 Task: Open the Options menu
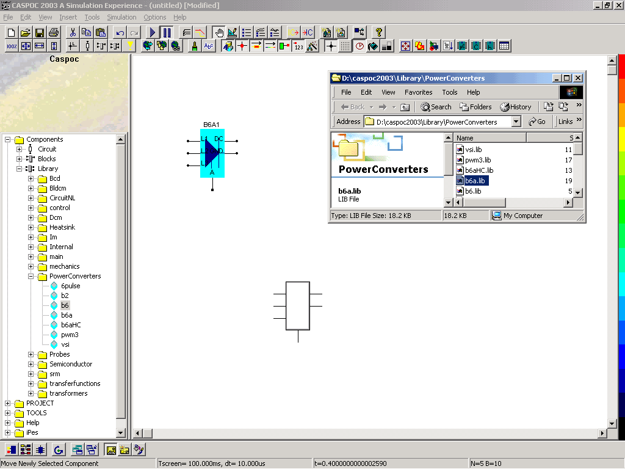click(154, 17)
